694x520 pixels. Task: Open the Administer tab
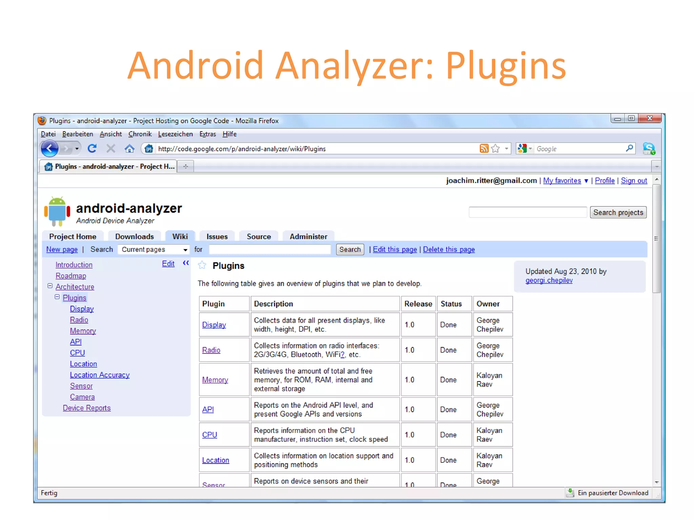pyautogui.click(x=308, y=236)
